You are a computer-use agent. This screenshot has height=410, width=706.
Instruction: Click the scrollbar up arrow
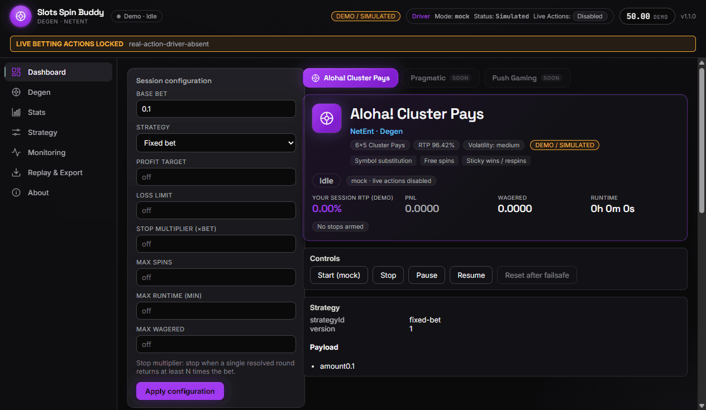(702, 62)
